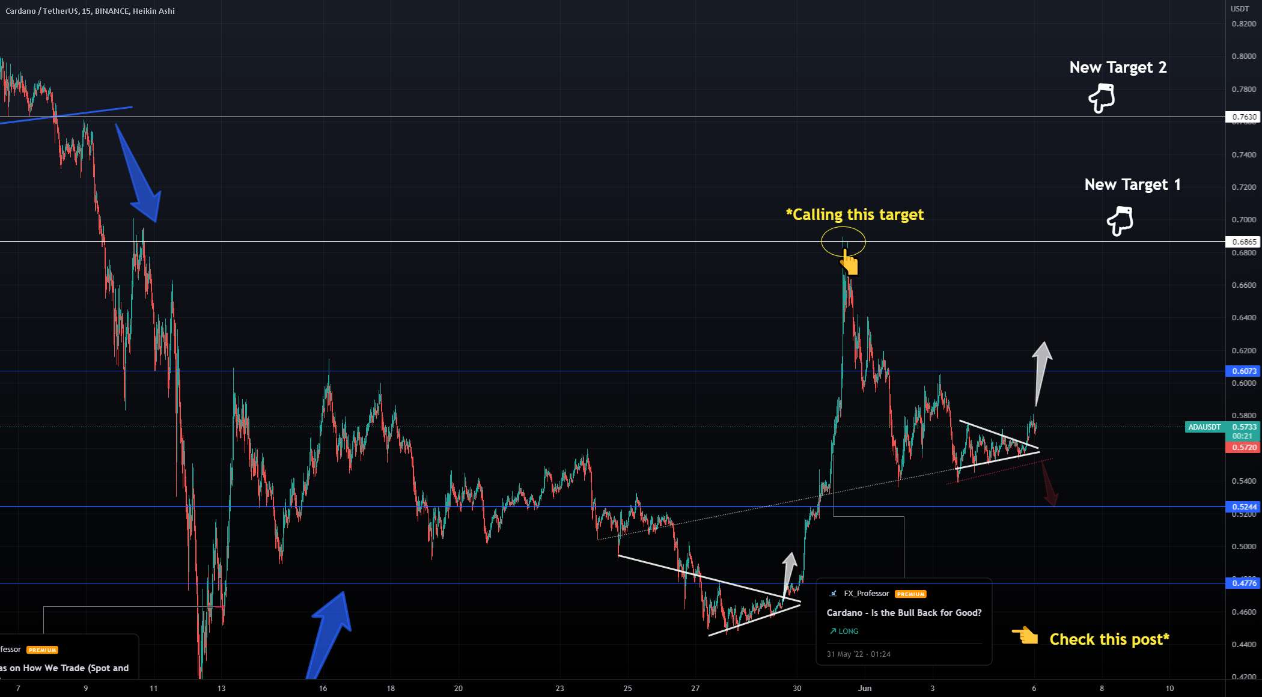Viewport: 1262px width, 697px height.
Task: Click the green 0.5733 current price label
Action: (1243, 427)
